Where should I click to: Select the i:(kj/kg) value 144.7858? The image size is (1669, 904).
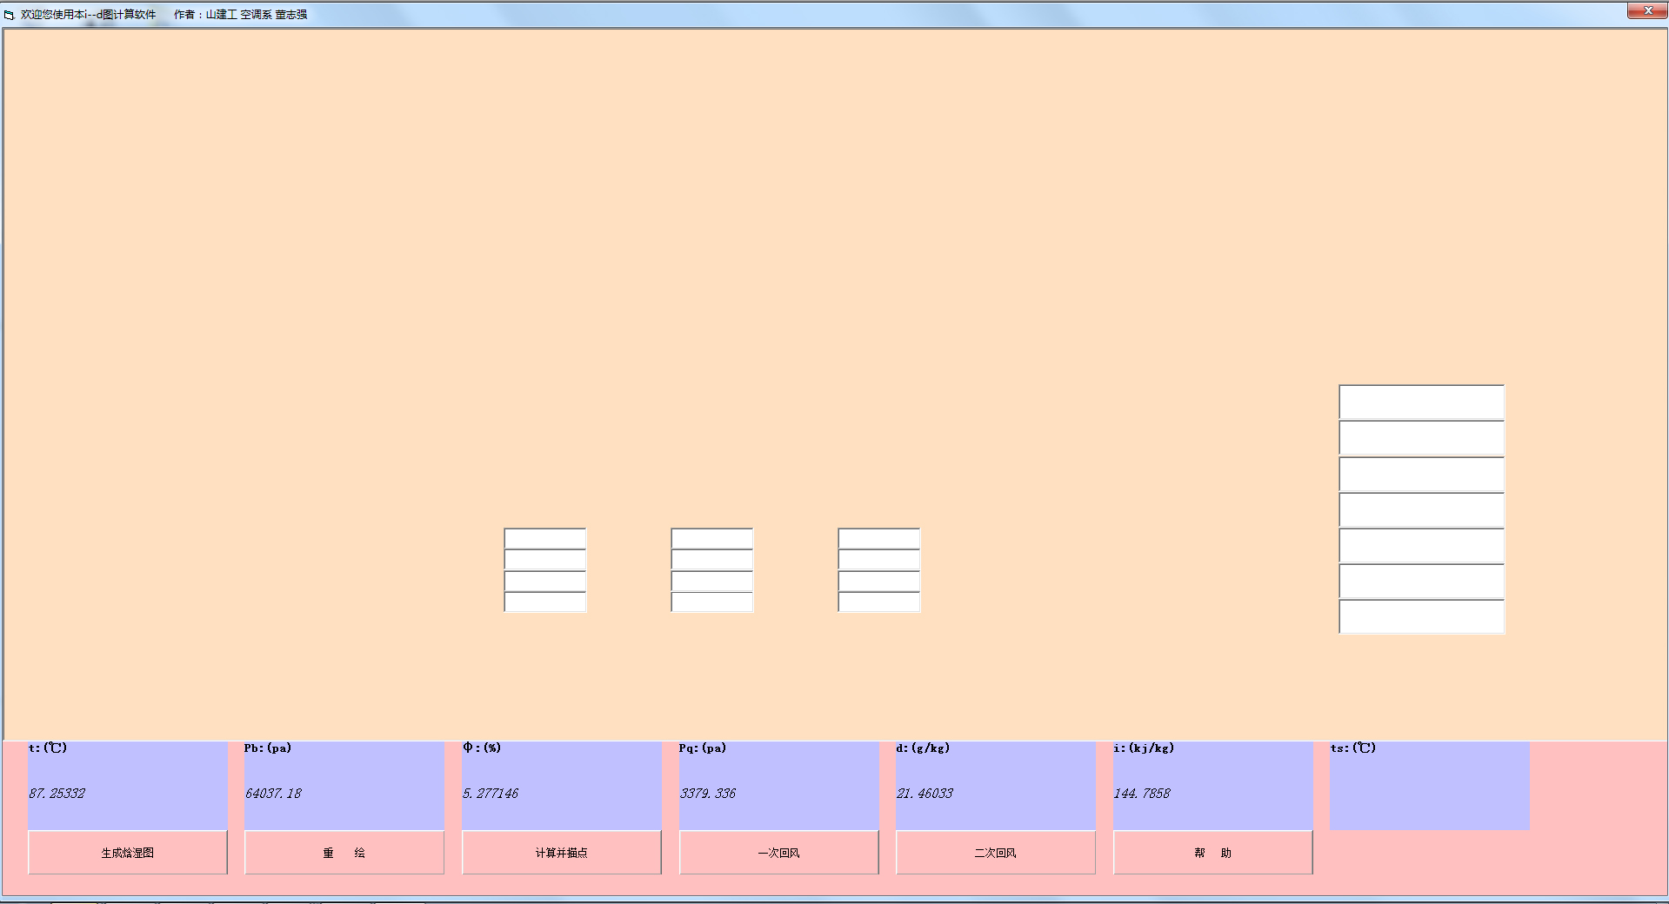tap(1143, 794)
